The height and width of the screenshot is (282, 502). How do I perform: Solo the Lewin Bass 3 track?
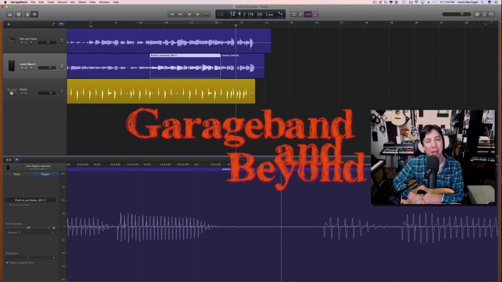pyautogui.click(x=26, y=68)
